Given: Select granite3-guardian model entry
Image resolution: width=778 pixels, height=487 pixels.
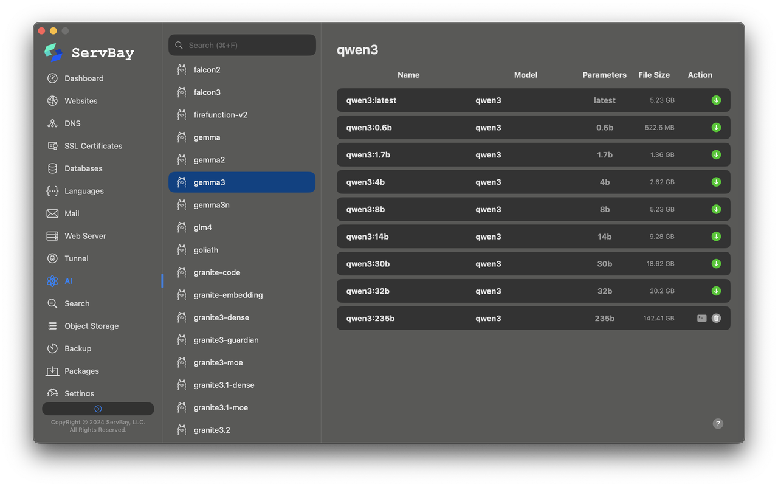Looking at the screenshot, I should pyautogui.click(x=242, y=340).
